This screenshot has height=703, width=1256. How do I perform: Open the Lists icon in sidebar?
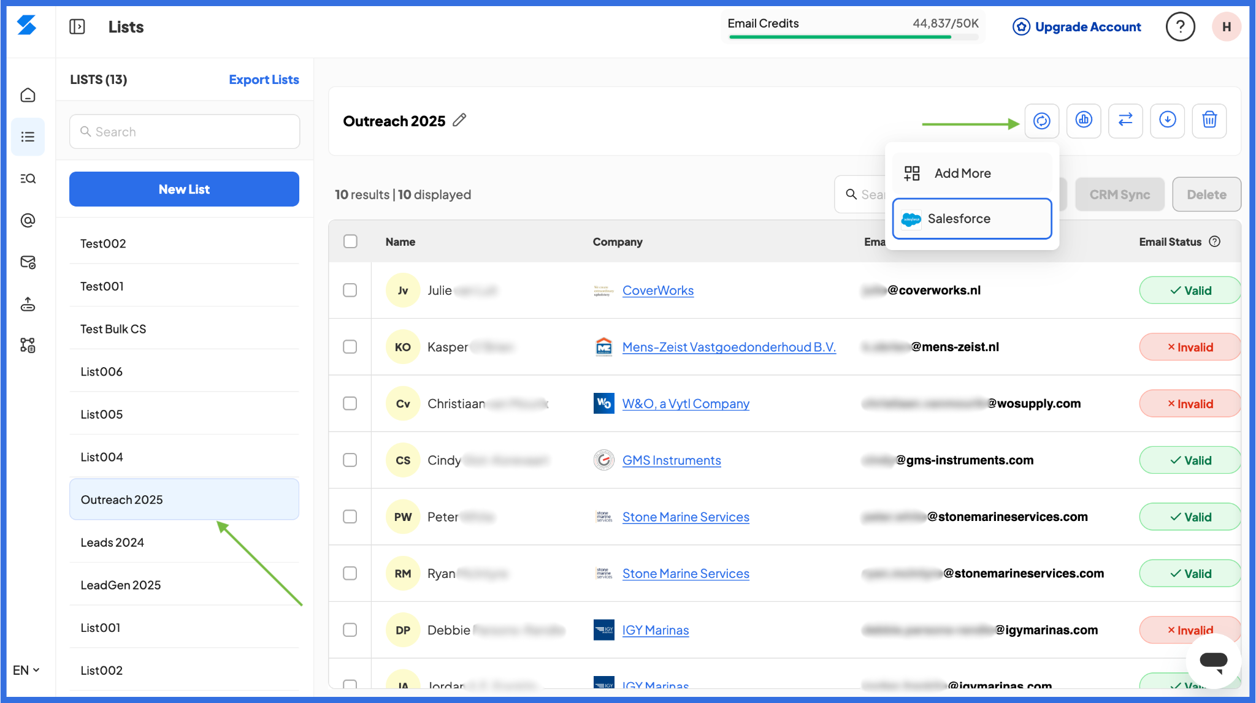click(x=28, y=137)
